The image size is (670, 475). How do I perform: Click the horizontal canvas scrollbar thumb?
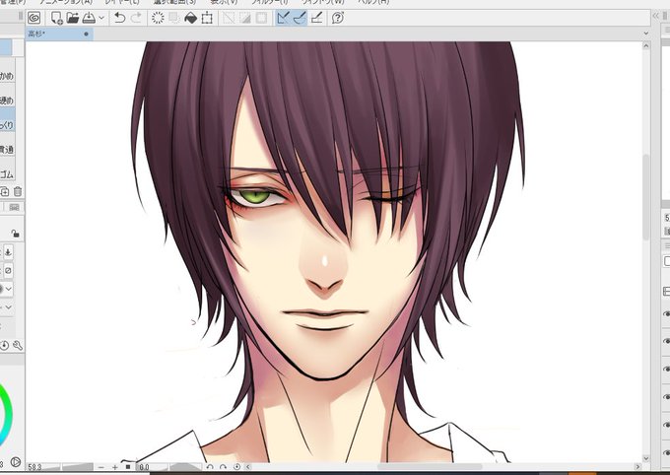click(430, 467)
